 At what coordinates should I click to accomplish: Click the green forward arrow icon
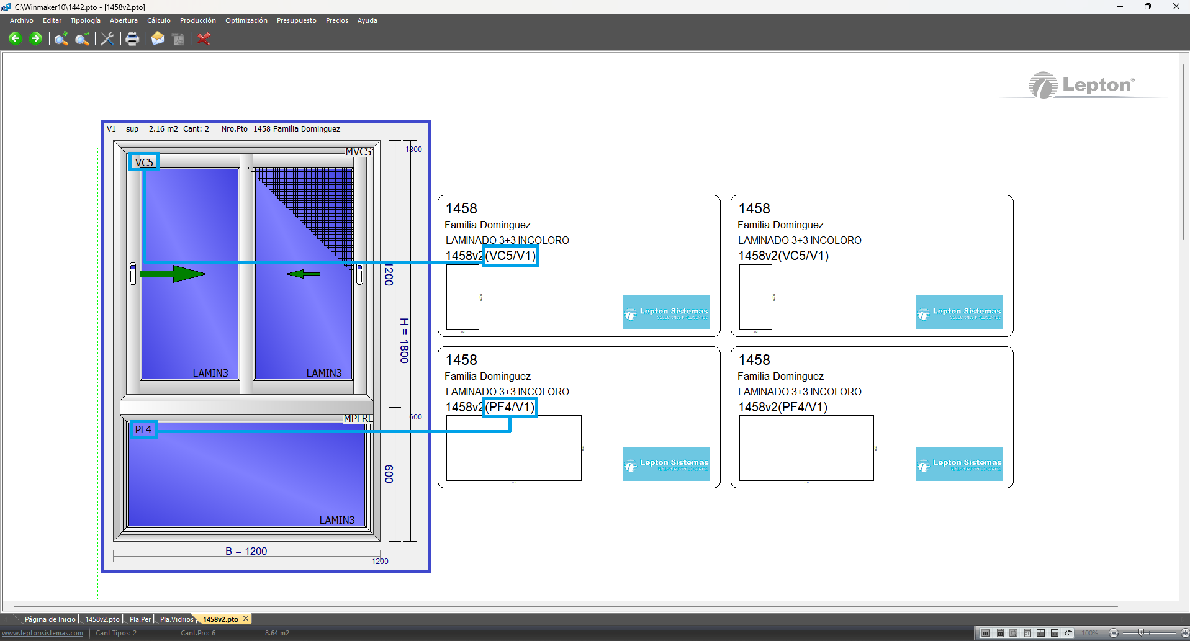[x=35, y=38]
